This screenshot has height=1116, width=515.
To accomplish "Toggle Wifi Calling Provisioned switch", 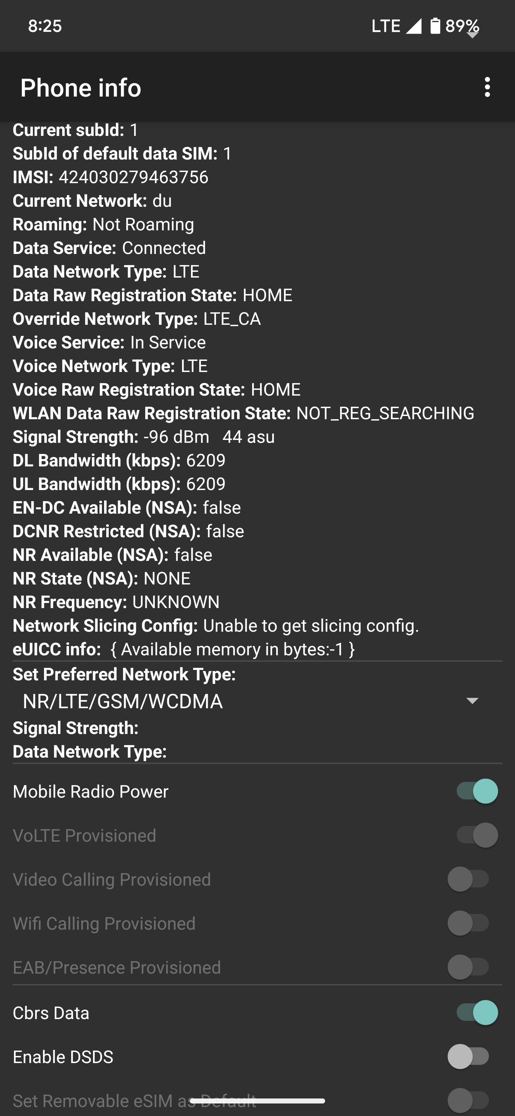I will tap(468, 923).
